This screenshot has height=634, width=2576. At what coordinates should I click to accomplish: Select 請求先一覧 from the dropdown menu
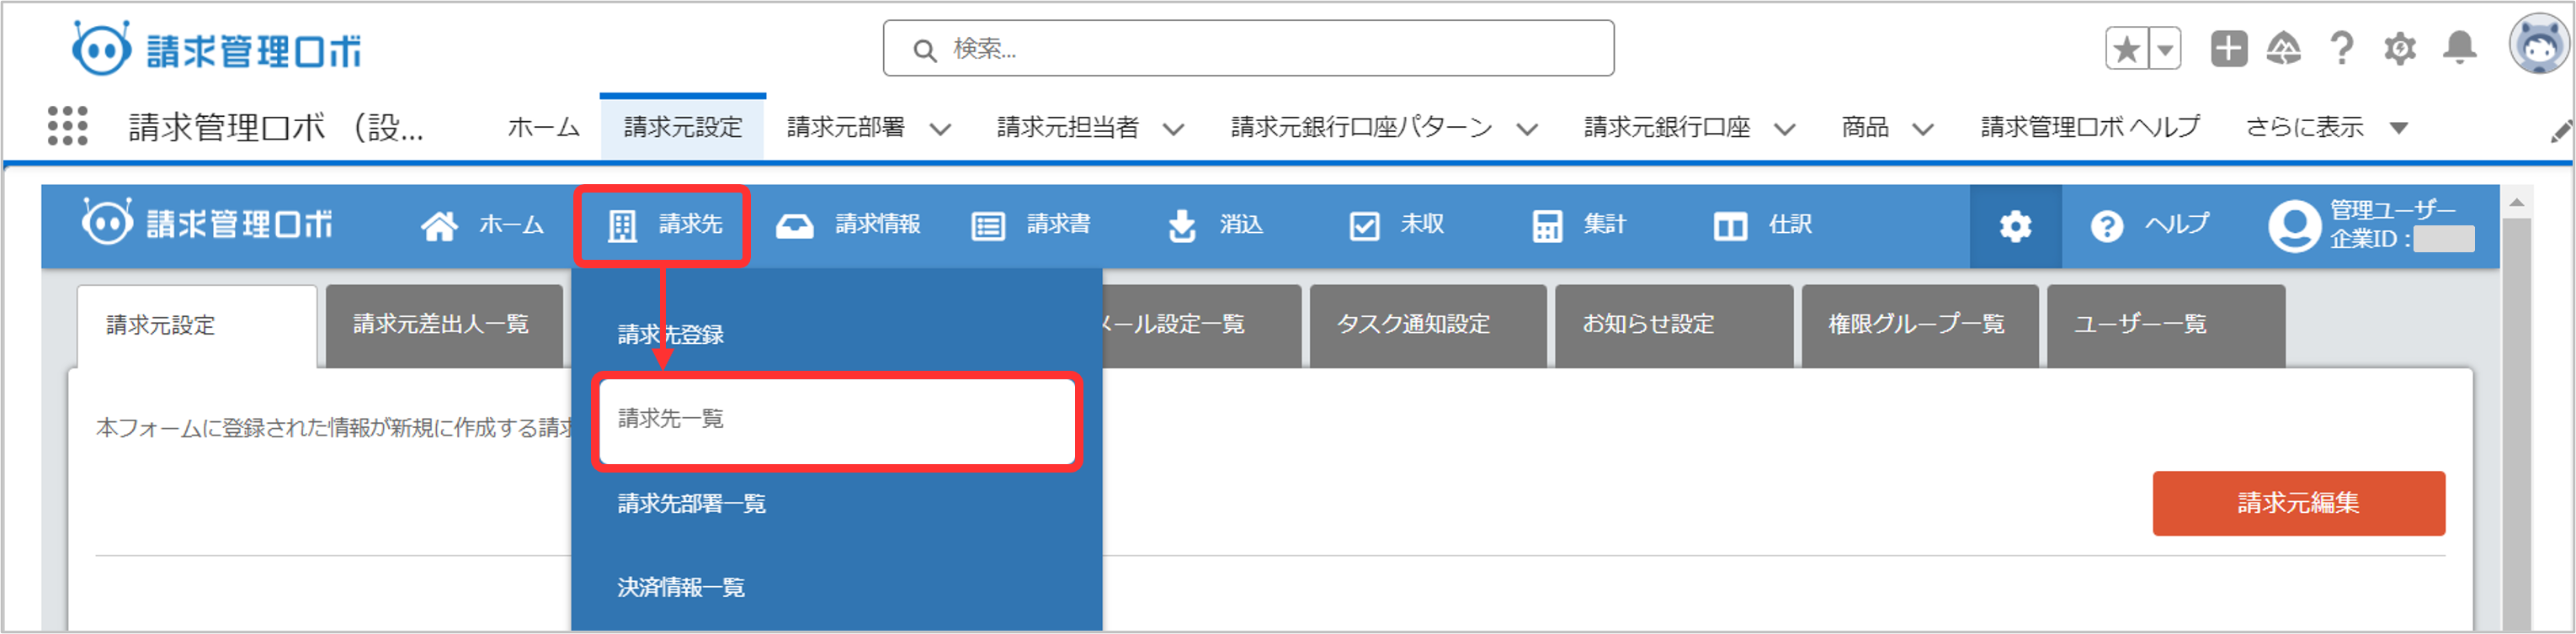click(836, 420)
